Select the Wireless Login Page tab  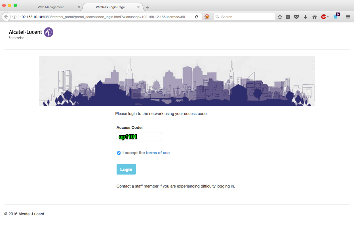110,7
